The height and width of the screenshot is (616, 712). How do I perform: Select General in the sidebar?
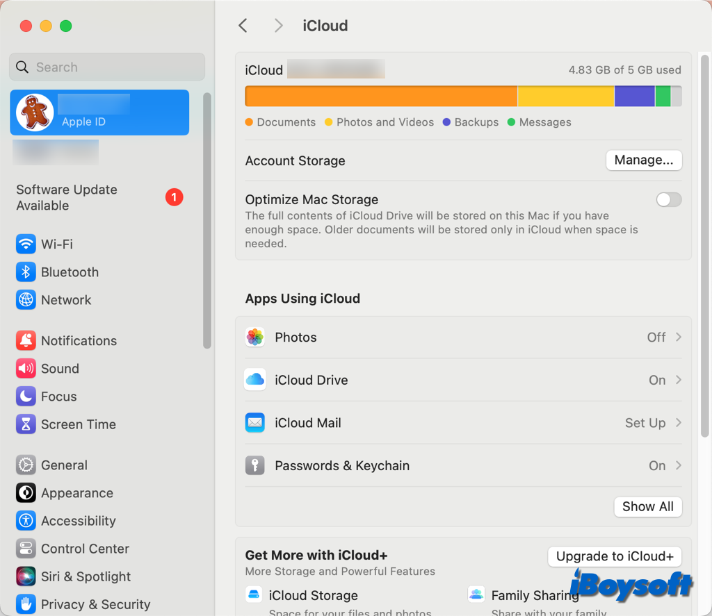(64, 465)
